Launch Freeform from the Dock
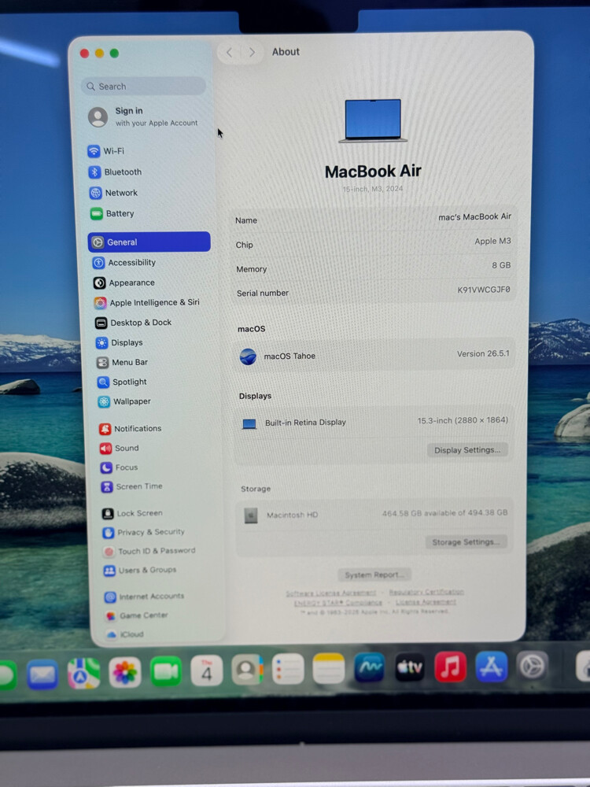590x787 pixels. 369,667
